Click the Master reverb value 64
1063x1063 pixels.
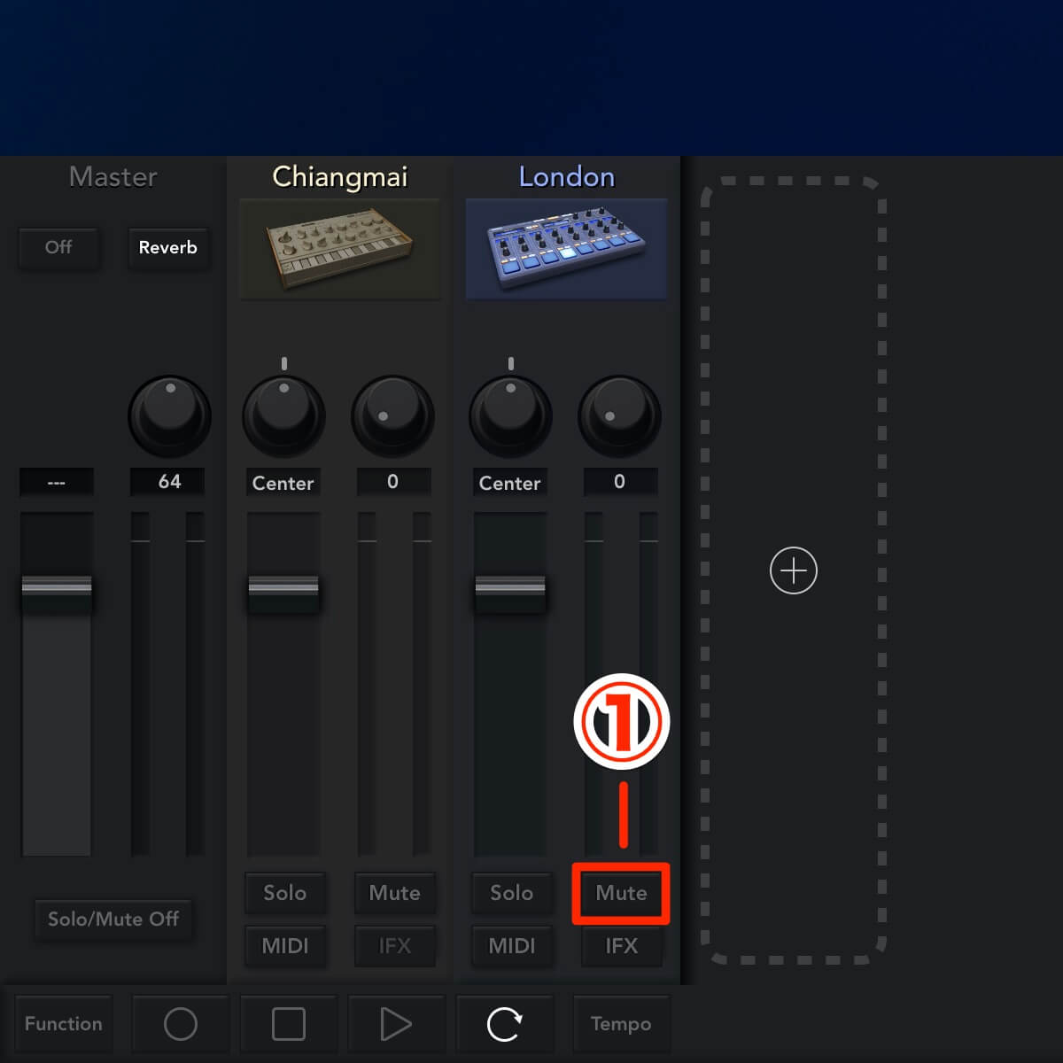(169, 482)
